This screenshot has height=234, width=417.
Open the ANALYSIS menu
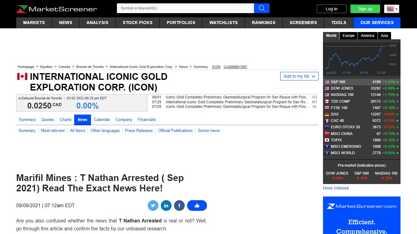pyautogui.click(x=97, y=23)
